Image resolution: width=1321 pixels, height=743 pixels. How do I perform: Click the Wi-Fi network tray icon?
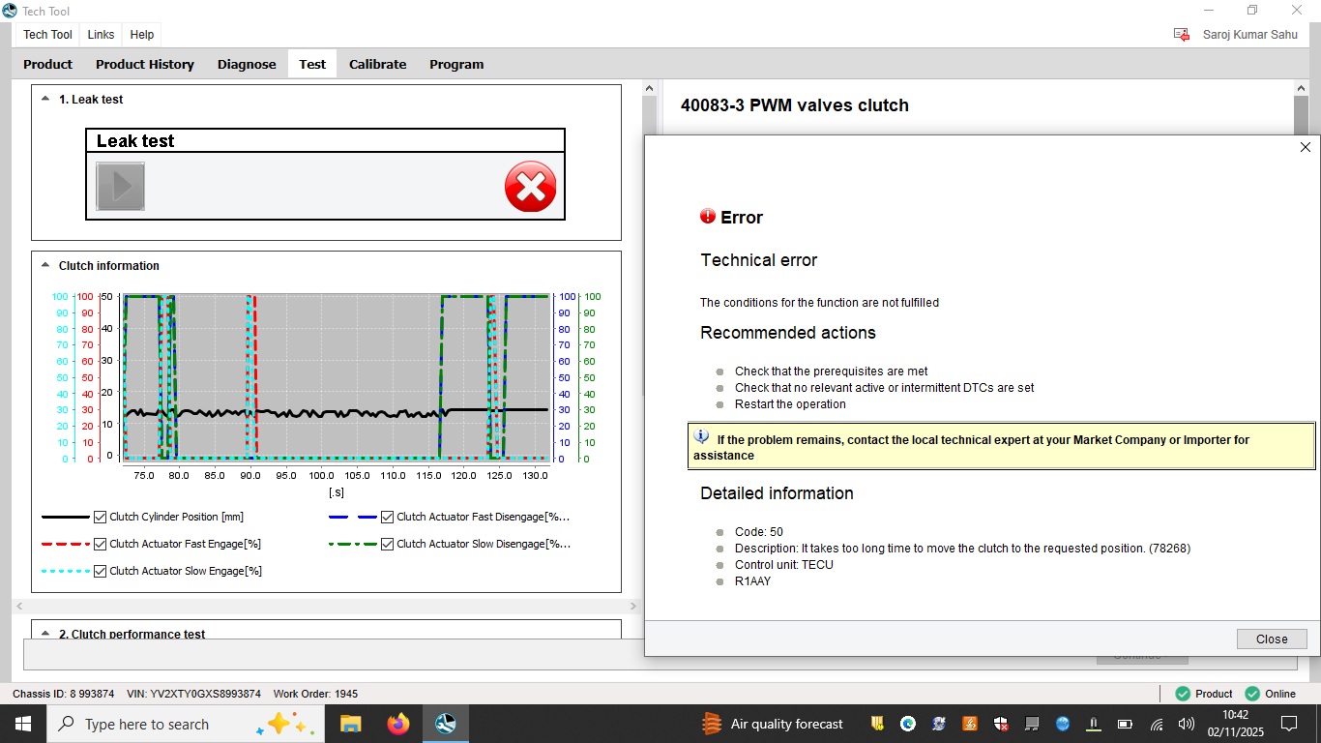point(1157,724)
